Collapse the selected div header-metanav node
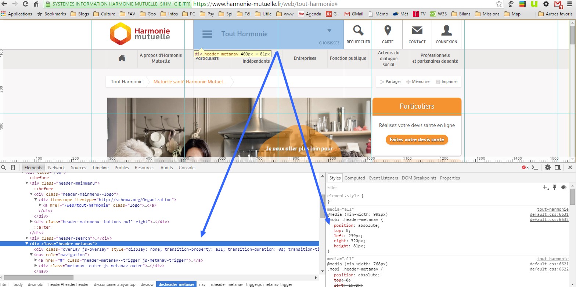576x287 pixels. point(27,244)
